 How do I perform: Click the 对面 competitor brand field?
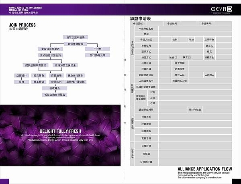click(195, 93)
